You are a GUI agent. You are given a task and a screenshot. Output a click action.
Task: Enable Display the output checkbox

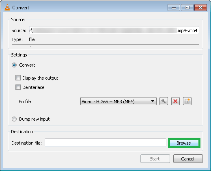click(18, 78)
